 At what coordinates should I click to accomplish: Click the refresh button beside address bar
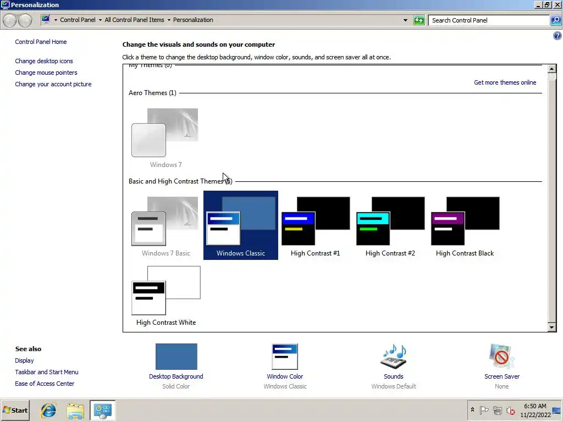coord(419,20)
